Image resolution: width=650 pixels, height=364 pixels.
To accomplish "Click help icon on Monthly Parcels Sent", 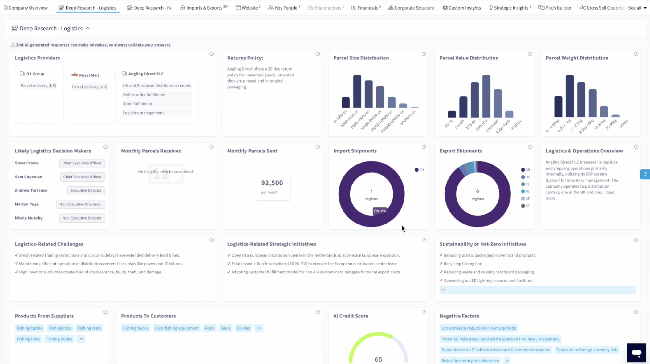I will pyautogui.click(x=318, y=147).
